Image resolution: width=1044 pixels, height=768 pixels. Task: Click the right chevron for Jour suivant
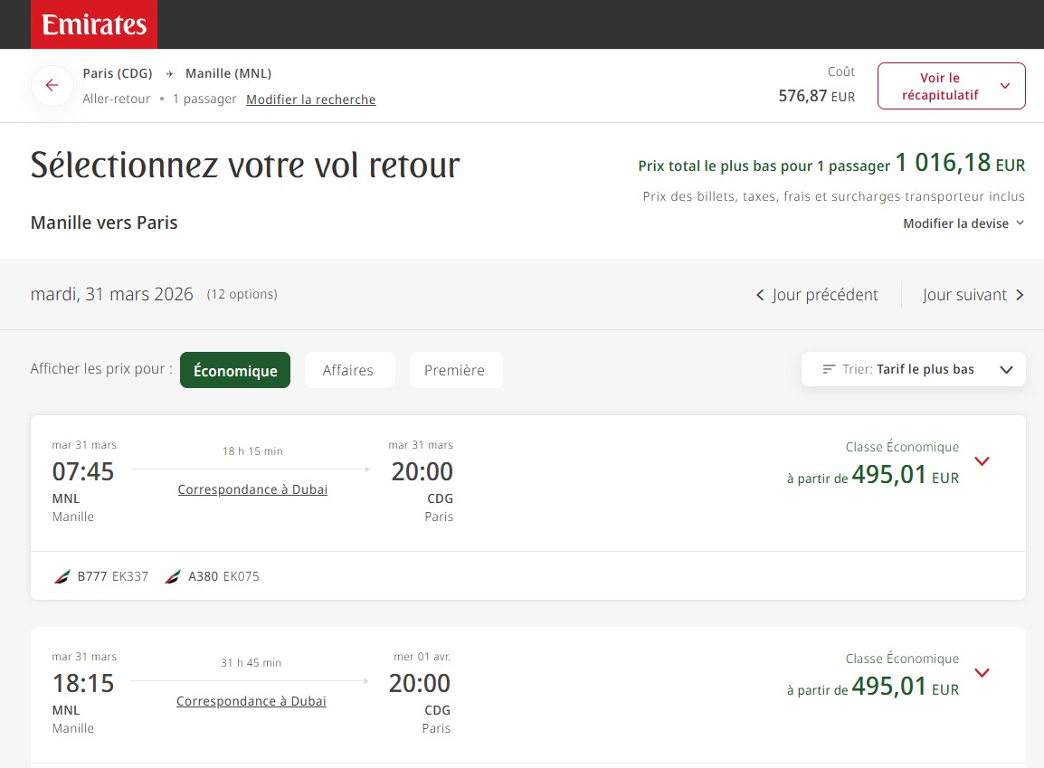(1020, 295)
